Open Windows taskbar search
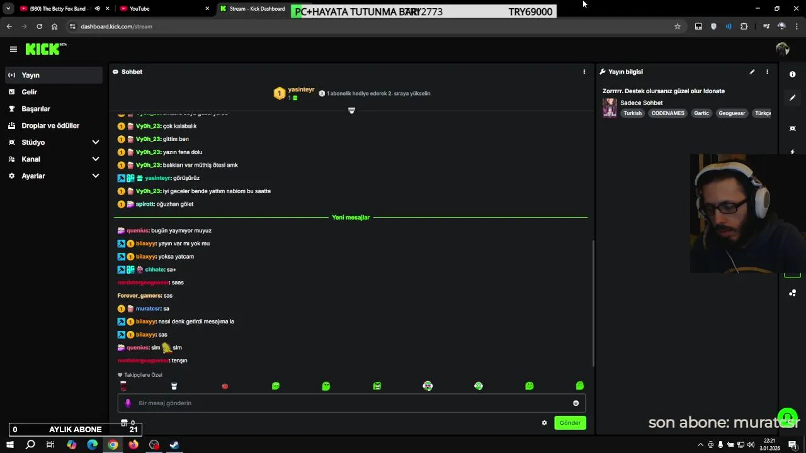806x453 pixels. [x=30, y=445]
